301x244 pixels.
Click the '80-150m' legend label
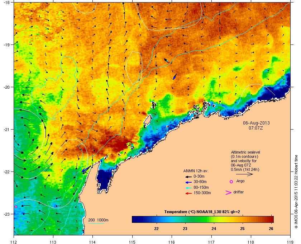pos(201,187)
